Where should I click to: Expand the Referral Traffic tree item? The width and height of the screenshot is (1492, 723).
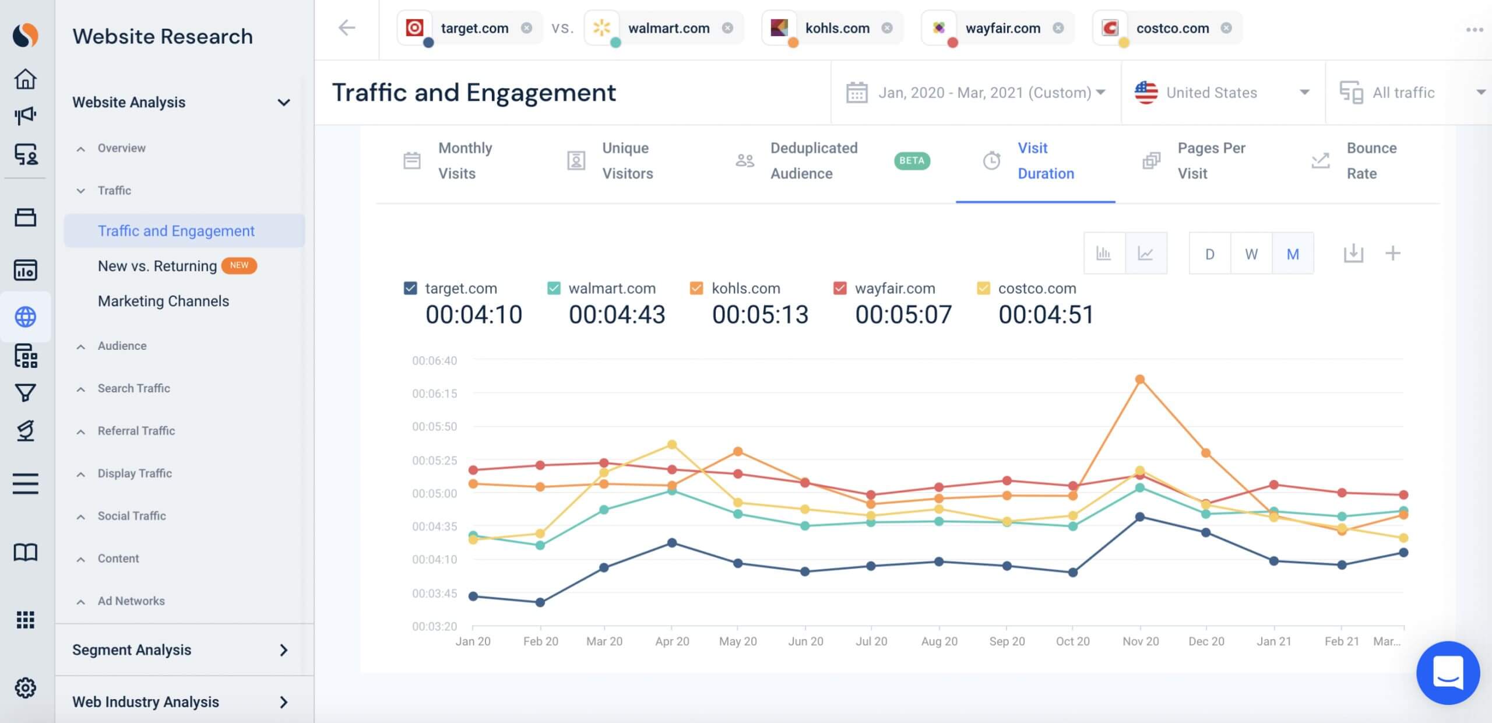[x=81, y=431]
